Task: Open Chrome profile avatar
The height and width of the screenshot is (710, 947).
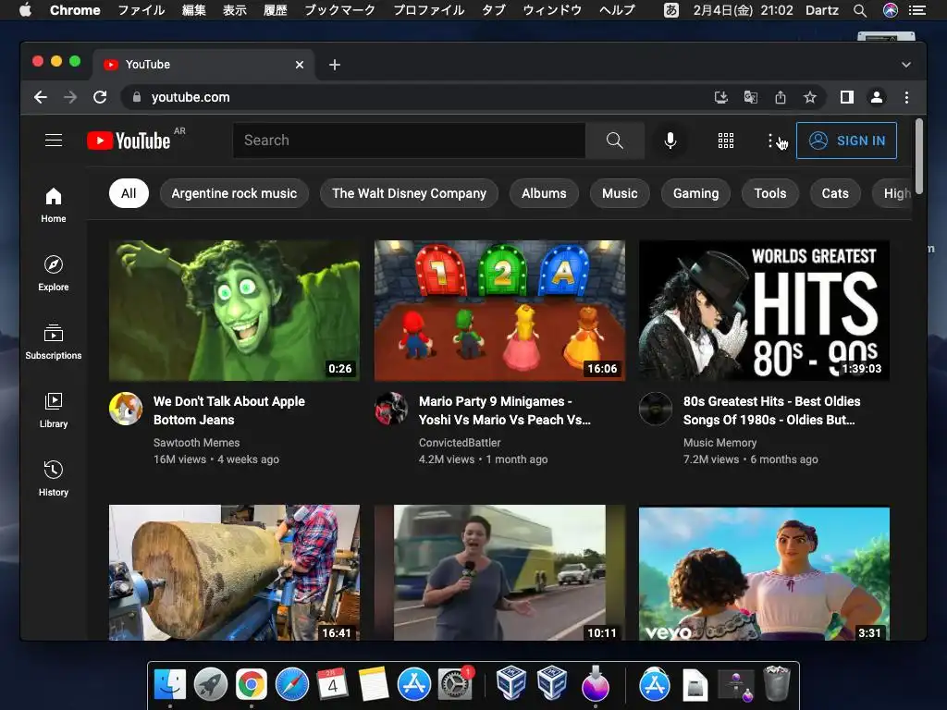Action: (877, 97)
